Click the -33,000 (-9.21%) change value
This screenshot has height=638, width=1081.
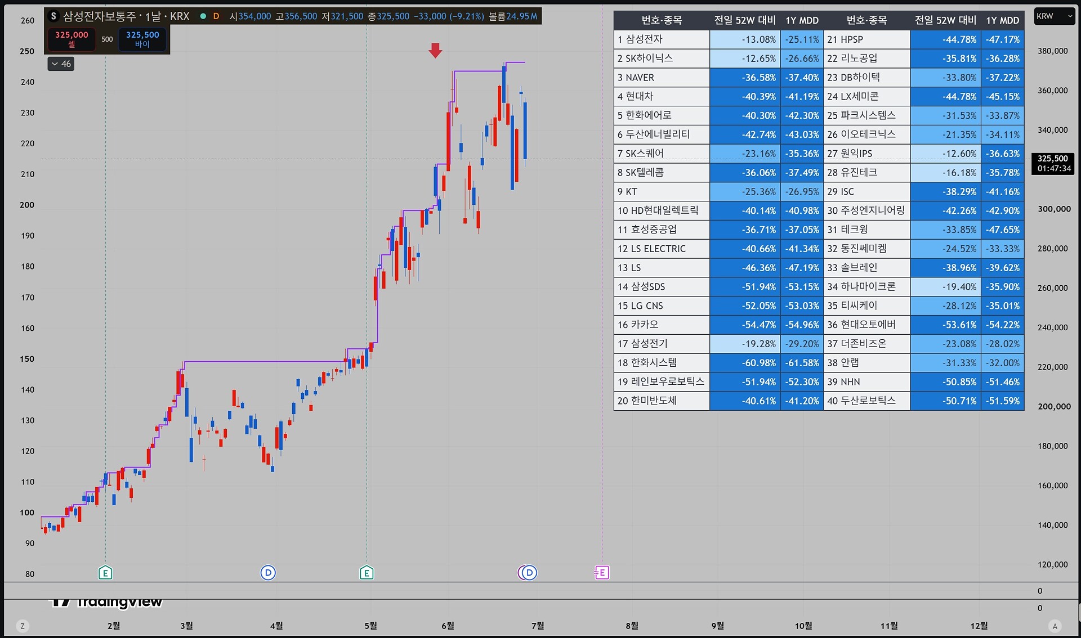449,16
